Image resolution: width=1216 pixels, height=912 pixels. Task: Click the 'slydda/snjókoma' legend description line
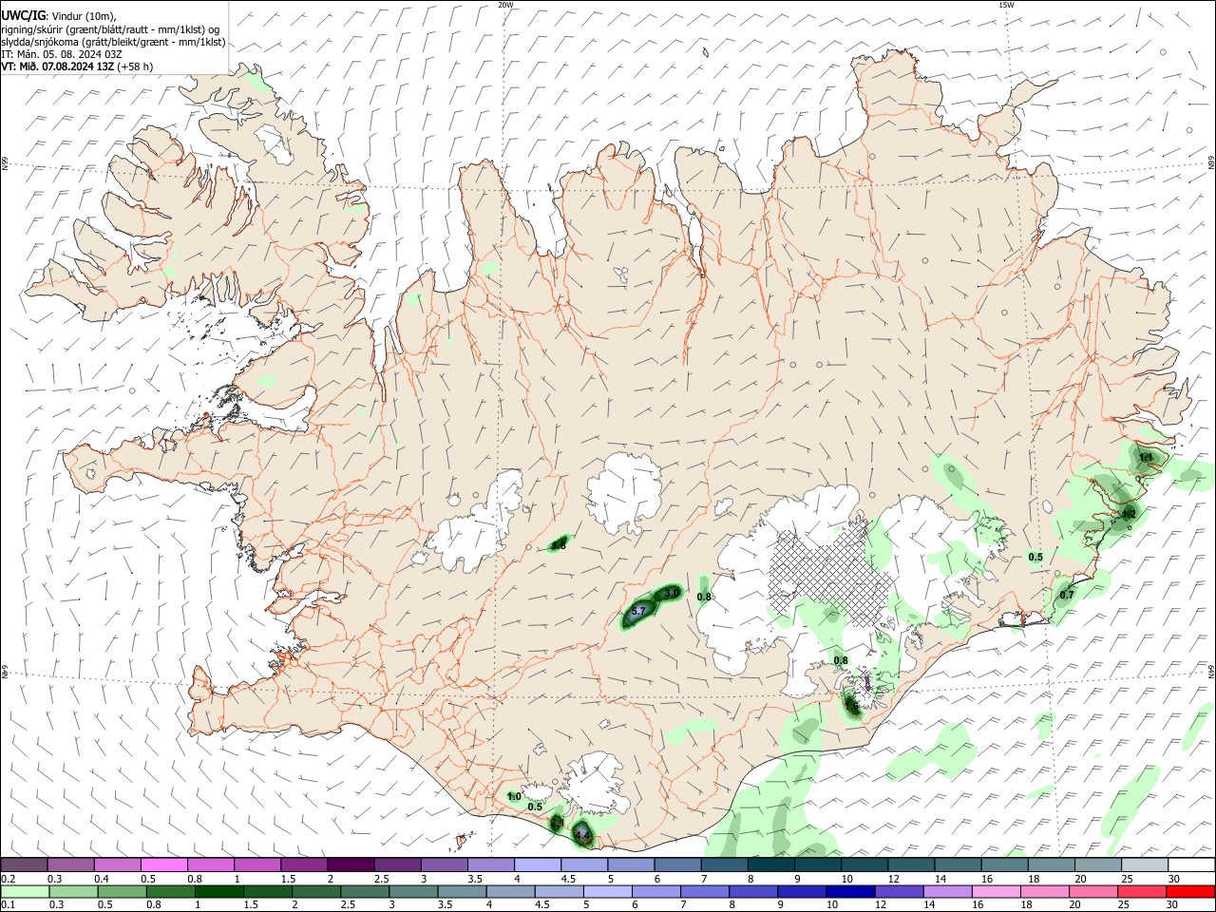[x=113, y=42]
